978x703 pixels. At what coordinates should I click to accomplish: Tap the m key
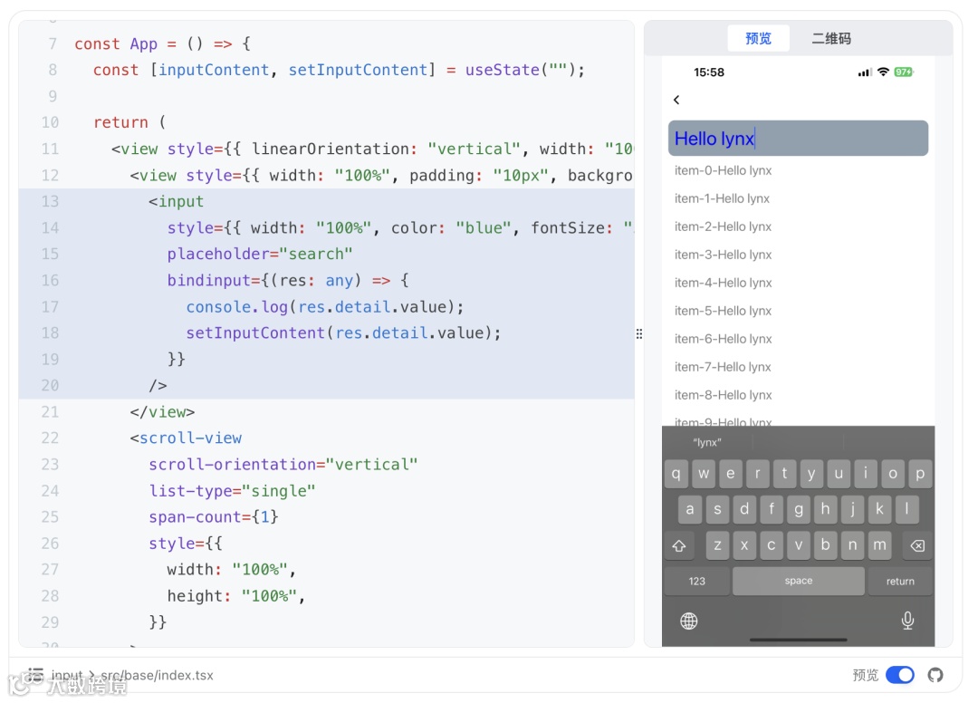point(879,545)
